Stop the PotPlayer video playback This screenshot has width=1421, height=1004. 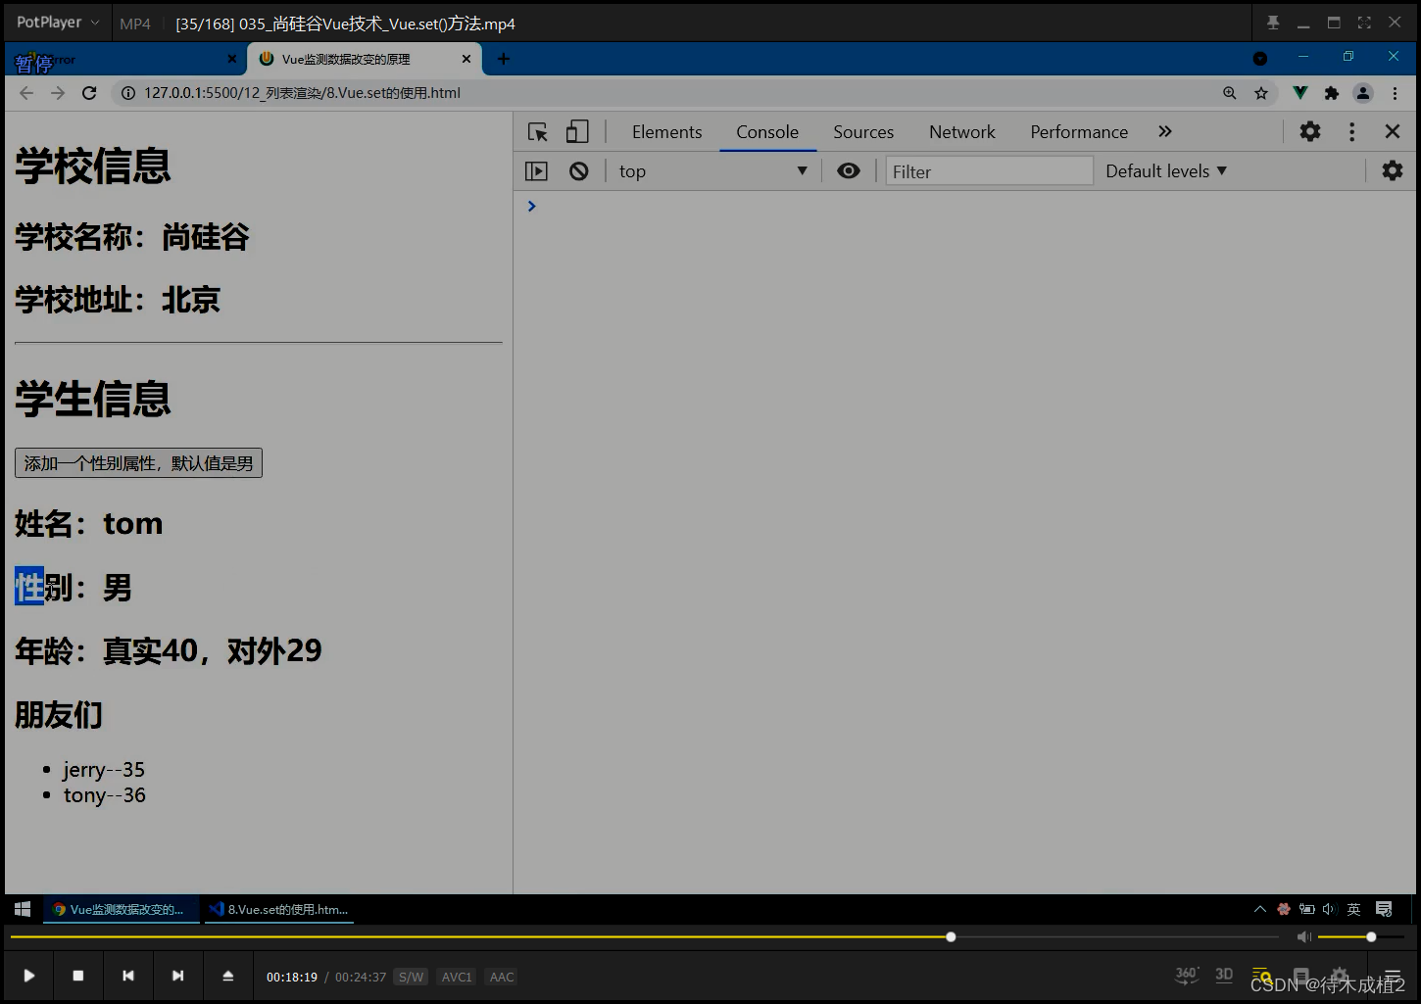pyautogui.click(x=78, y=976)
